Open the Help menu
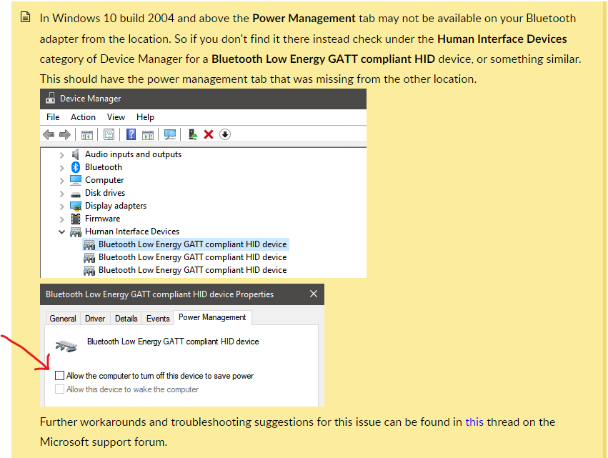This screenshot has height=458, width=608. pyautogui.click(x=145, y=116)
